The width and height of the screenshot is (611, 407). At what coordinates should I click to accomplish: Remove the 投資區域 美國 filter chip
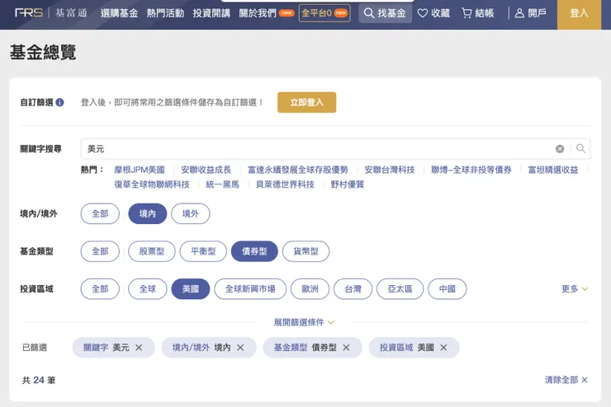coord(443,348)
